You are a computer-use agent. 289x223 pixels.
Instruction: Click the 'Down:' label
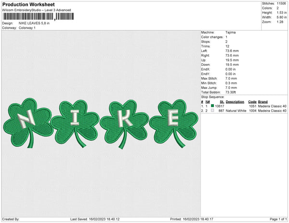[206, 64]
